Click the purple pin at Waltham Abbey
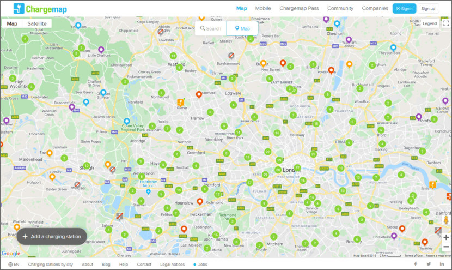This screenshot has height=270, width=452. [x=349, y=40]
